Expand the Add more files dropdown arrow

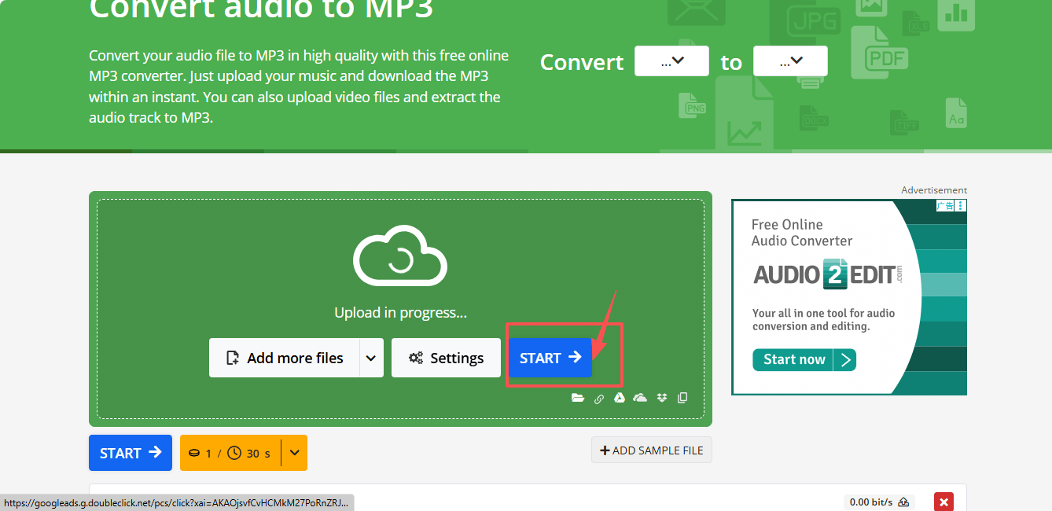(371, 358)
